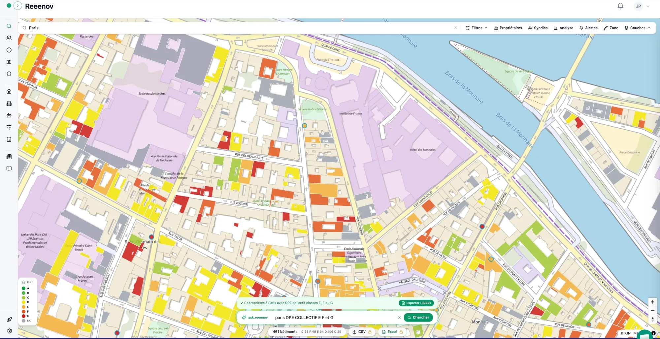Click the Chercher button
This screenshot has width=660, height=339.
(x=418, y=318)
